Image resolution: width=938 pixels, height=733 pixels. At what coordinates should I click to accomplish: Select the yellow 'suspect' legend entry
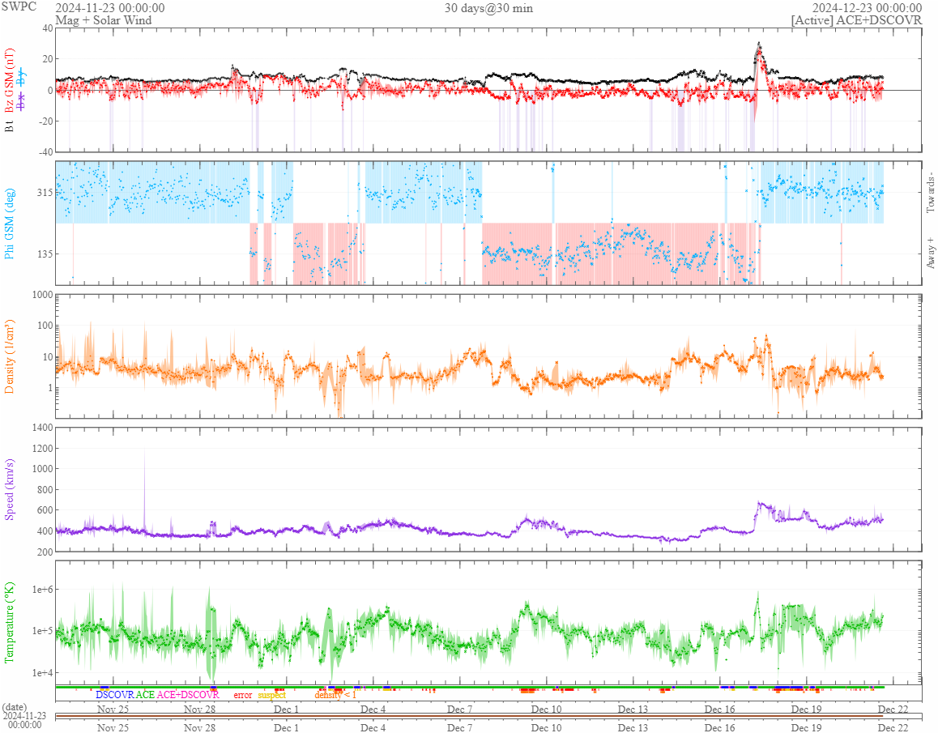272,695
